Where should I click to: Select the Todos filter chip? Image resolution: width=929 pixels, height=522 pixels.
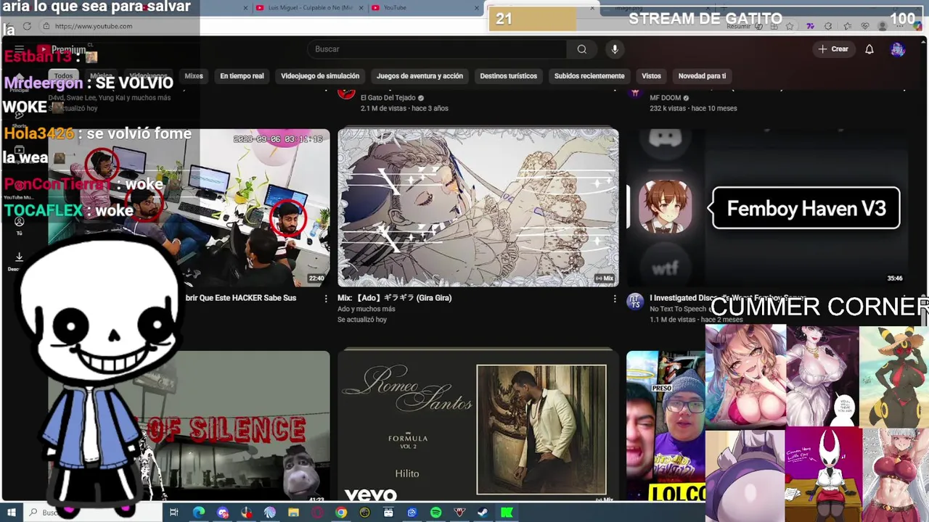coord(63,76)
